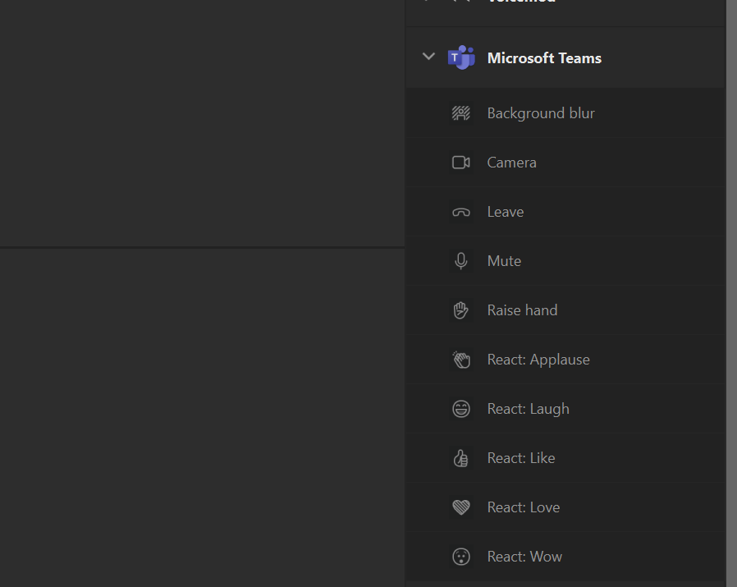The height and width of the screenshot is (587, 737).
Task: Select the "Background blur" action label
Action: click(541, 113)
